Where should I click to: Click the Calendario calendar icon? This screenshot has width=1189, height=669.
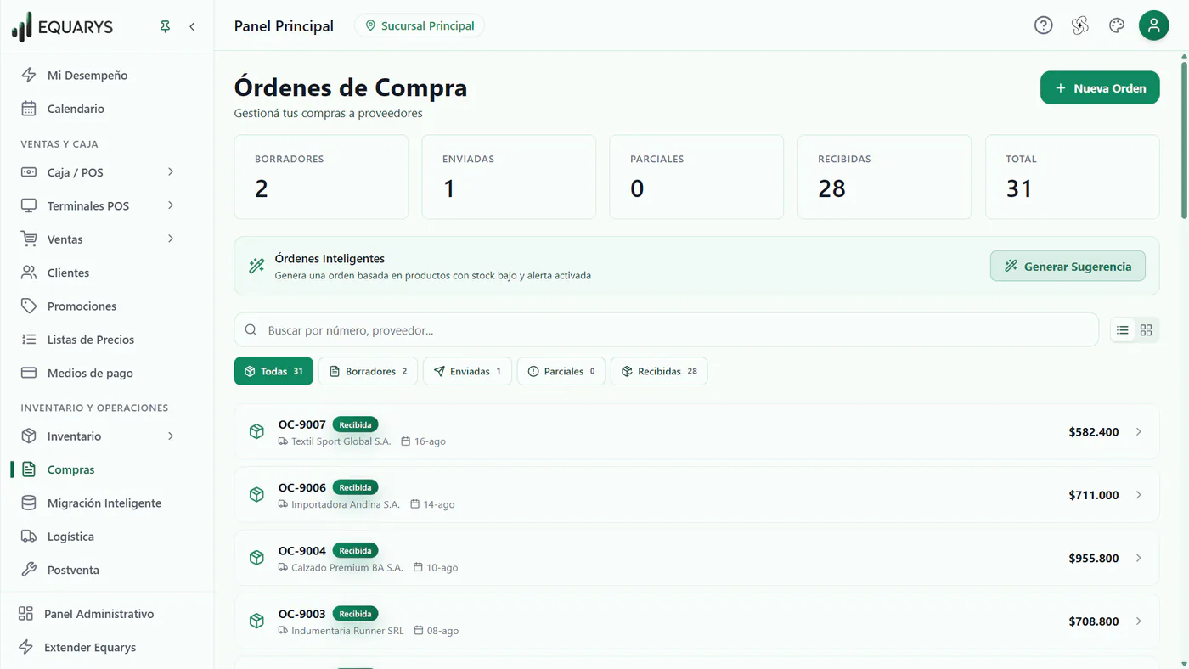29,109
